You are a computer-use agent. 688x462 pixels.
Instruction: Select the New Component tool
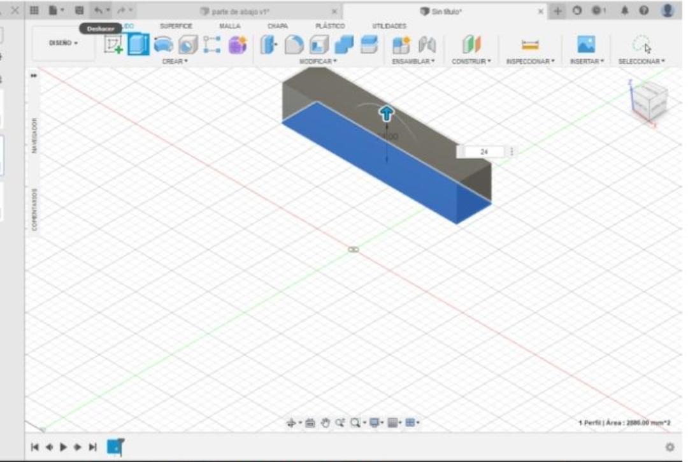[401, 45]
